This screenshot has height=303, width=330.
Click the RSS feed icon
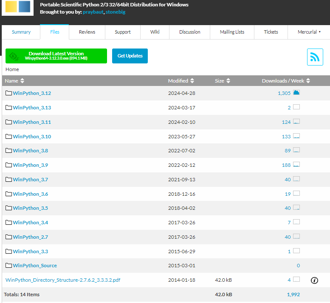[315, 57]
